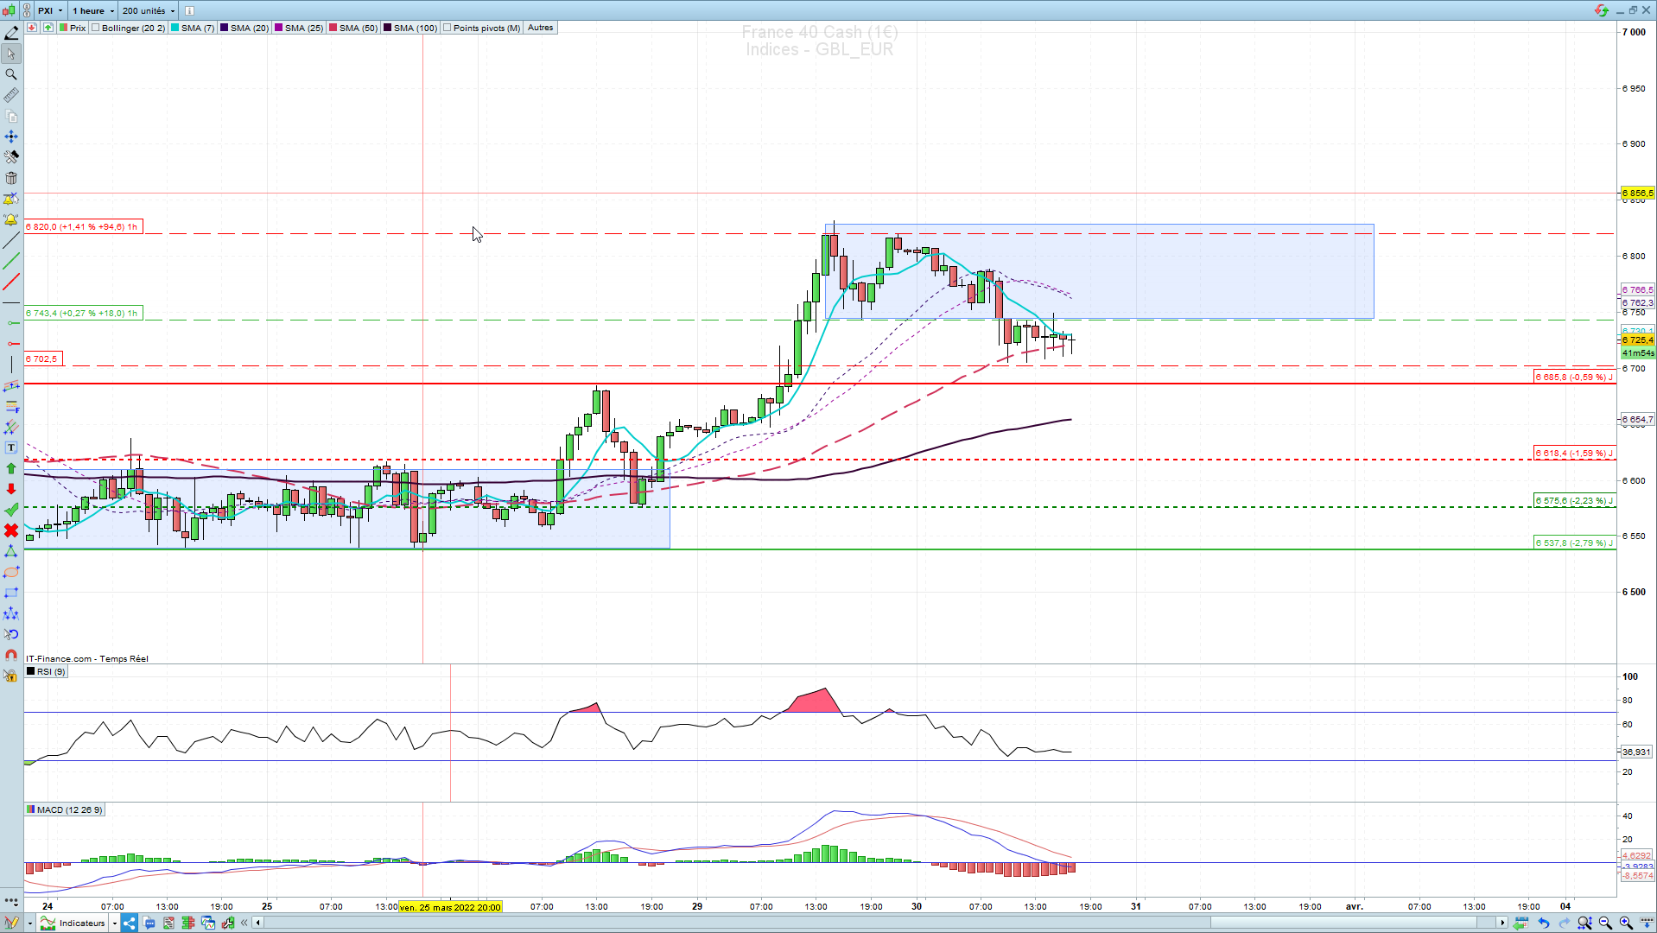Open the Indicateurs dropdown arrow
The height and width of the screenshot is (933, 1657).
coord(114,923)
